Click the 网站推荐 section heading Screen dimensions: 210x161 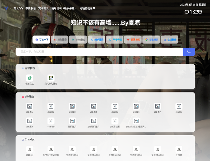(x=30, y=68)
